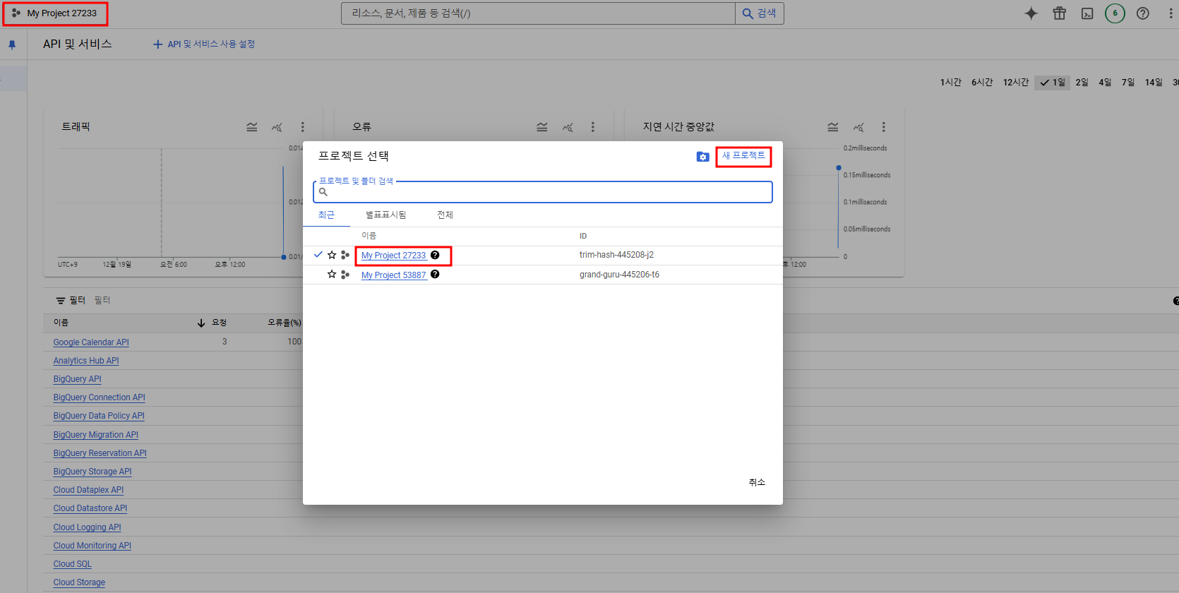This screenshot has width=1179, height=593.
Task: Click project ID trim-hash-445208-j2
Action: pos(616,255)
